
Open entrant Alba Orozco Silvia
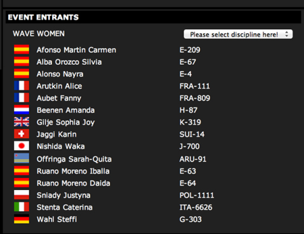click(69, 62)
